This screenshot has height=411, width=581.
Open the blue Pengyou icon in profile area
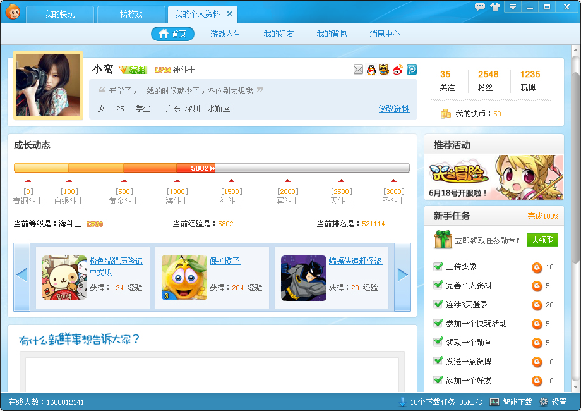[411, 70]
